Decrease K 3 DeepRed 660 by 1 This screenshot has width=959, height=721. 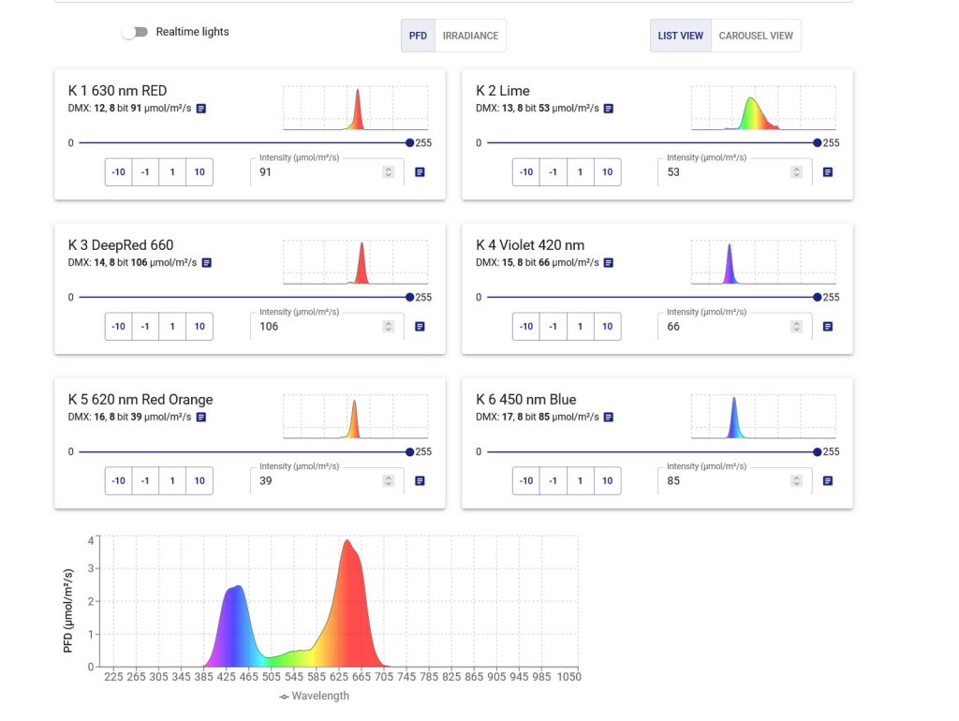(x=145, y=326)
